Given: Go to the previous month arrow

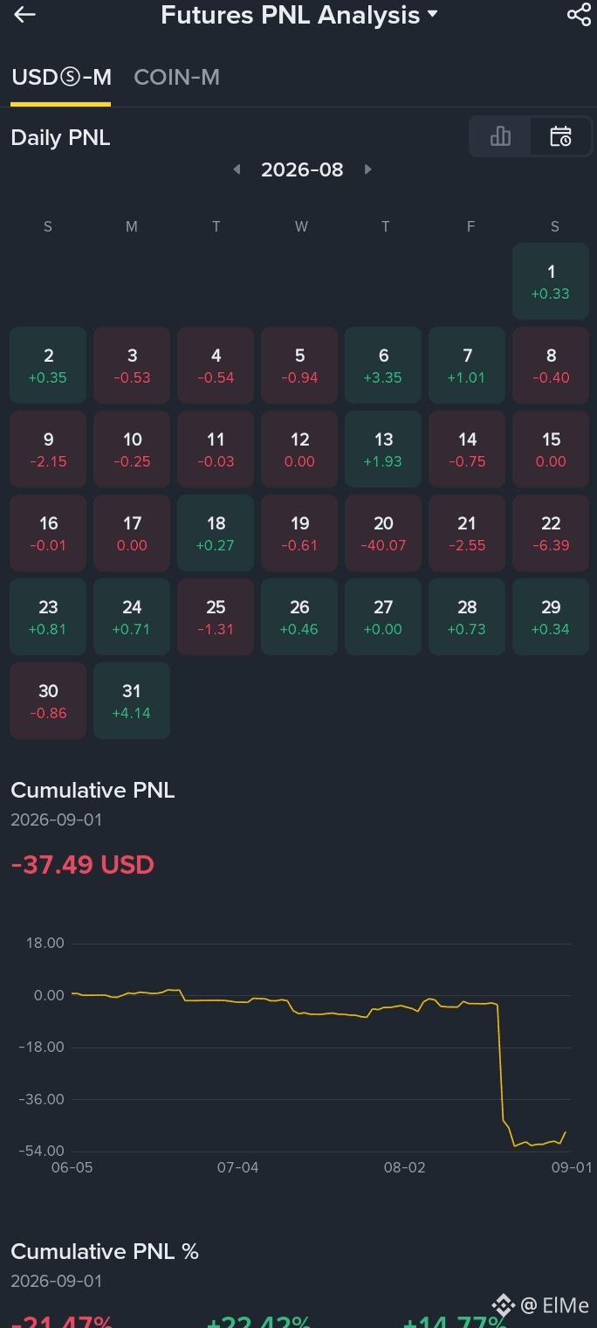Looking at the screenshot, I should click(x=237, y=169).
